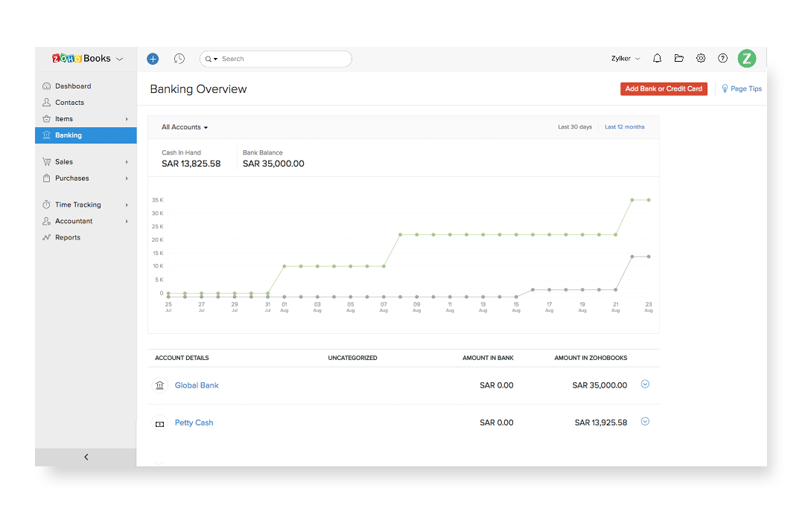Switch chart to Last 30 days
The height and width of the screenshot is (505, 808).
tap(575, 127)
